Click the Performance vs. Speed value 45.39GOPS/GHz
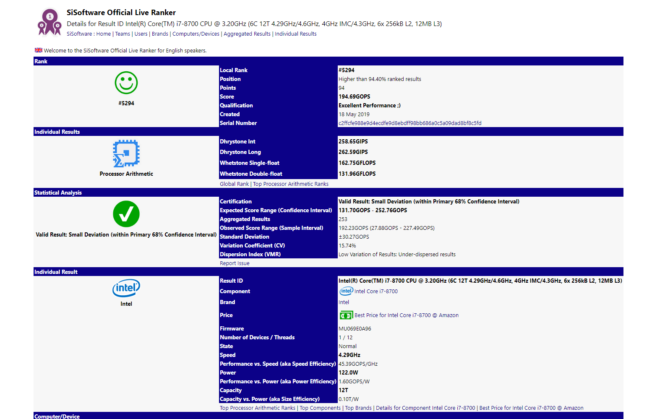Image resolution: width=665 pixels, height=419 pixels. (x=358, y=364)
